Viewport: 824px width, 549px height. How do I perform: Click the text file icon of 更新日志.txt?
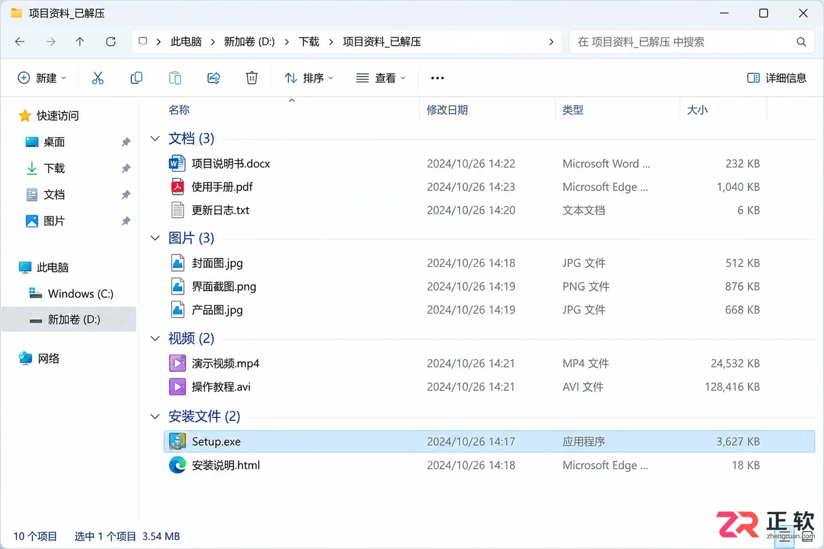point(177,210)
